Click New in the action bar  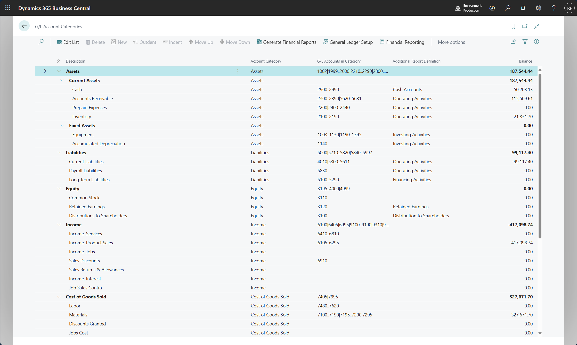pos(119,42)
